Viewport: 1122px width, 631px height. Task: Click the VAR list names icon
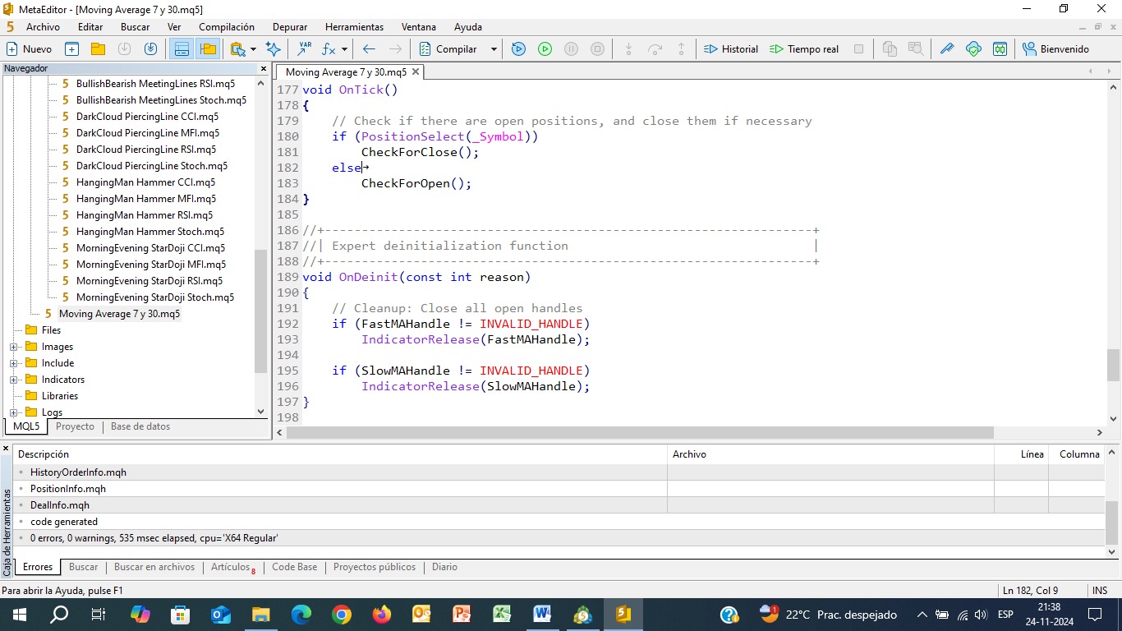pos(305,49)
